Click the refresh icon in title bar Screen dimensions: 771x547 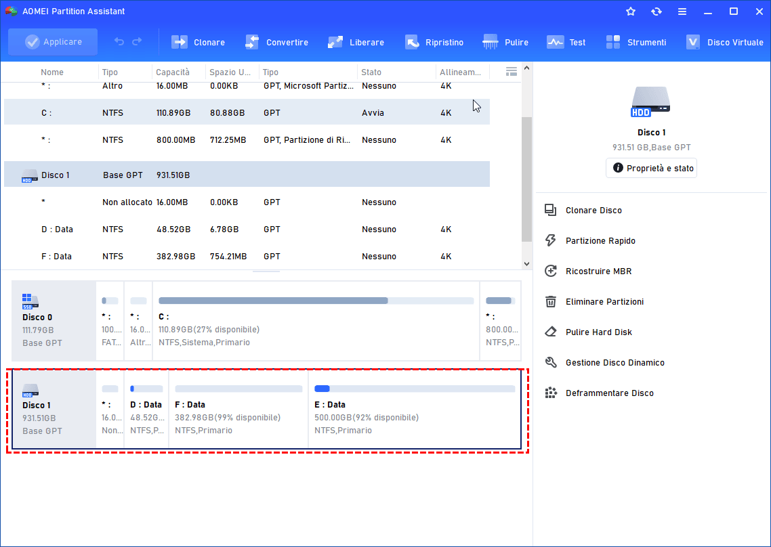657,12
